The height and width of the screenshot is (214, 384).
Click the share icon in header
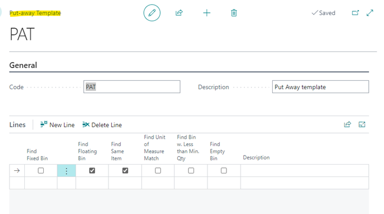[x=179, y=13]
